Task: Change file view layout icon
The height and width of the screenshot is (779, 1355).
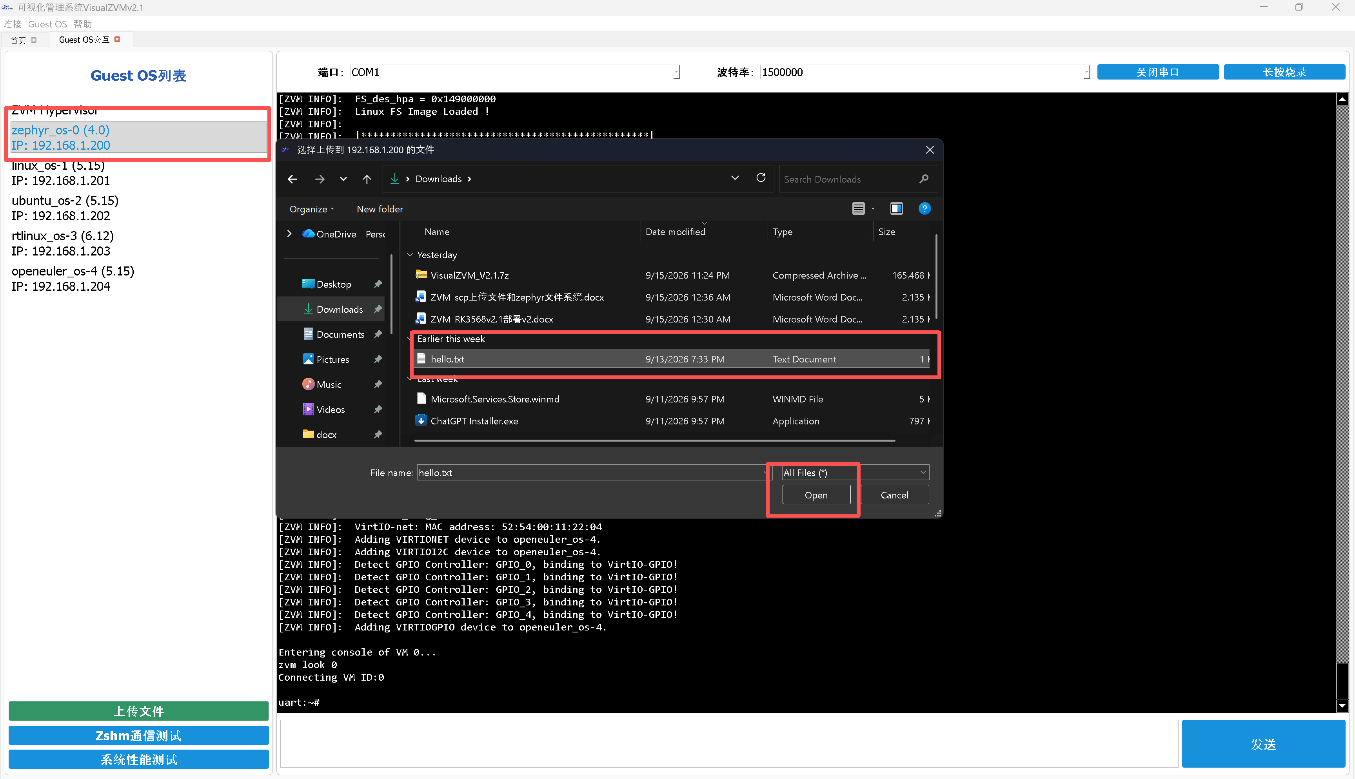Action: 858,208
